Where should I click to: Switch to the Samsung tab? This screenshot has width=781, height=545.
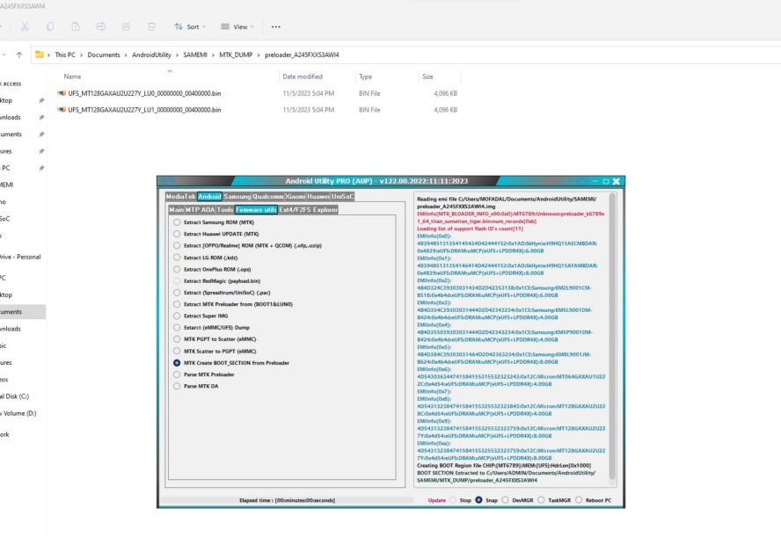237,197
